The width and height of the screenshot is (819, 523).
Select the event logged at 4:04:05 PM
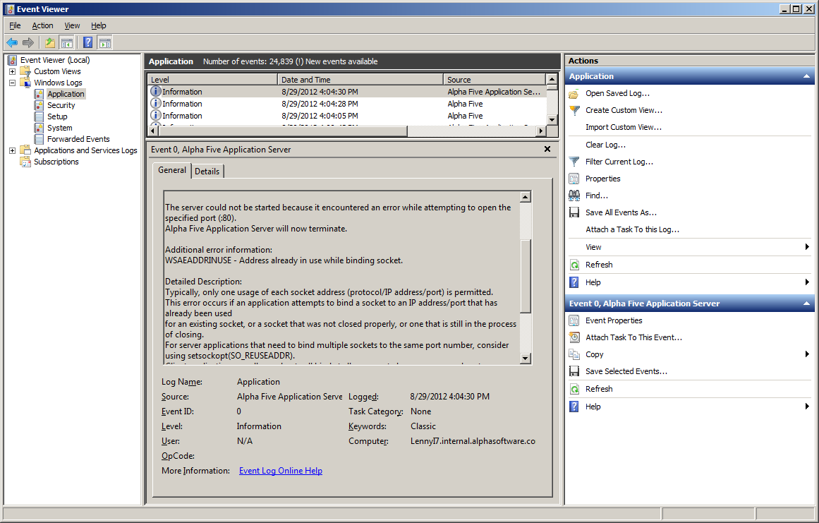tap(347, 116)
